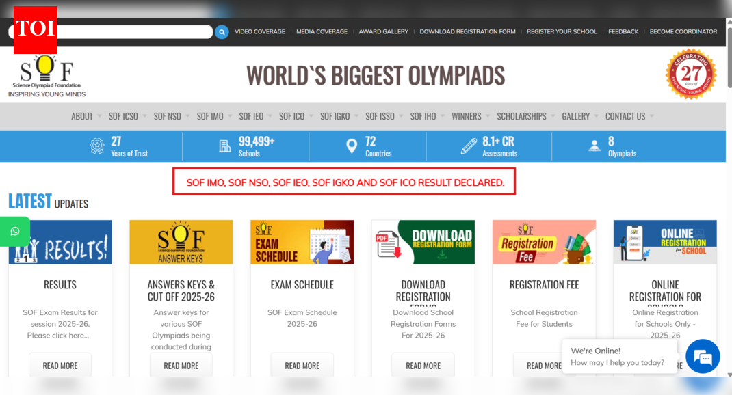
Task: Open Download Registration Form top link
Action: coord(467,31)
